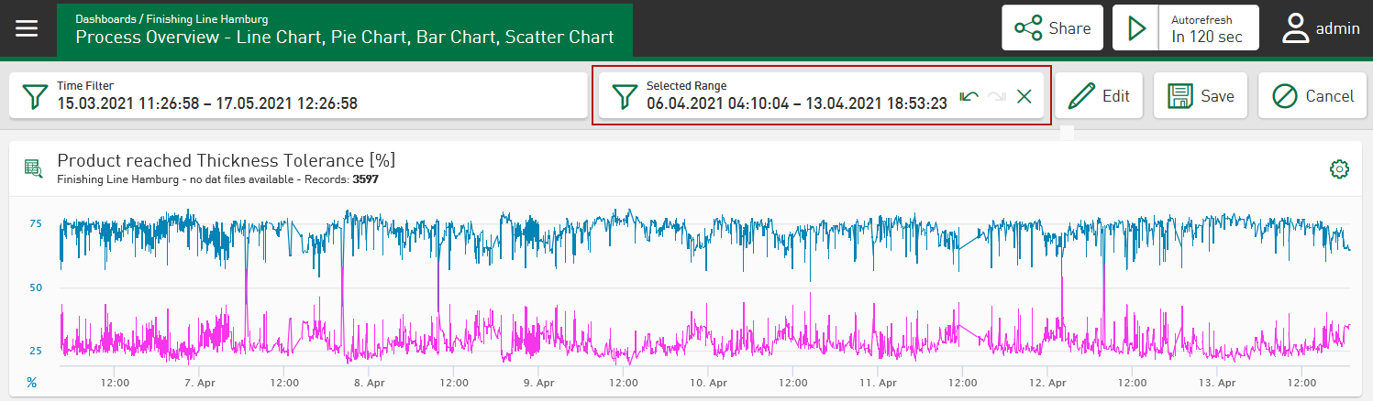This screenshot has width=1373, height=401.
Task: Start autorefresh with the play icon
Action: [1137, 28]
